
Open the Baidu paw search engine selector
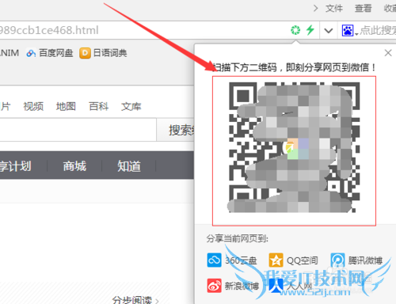click(349, 31)
